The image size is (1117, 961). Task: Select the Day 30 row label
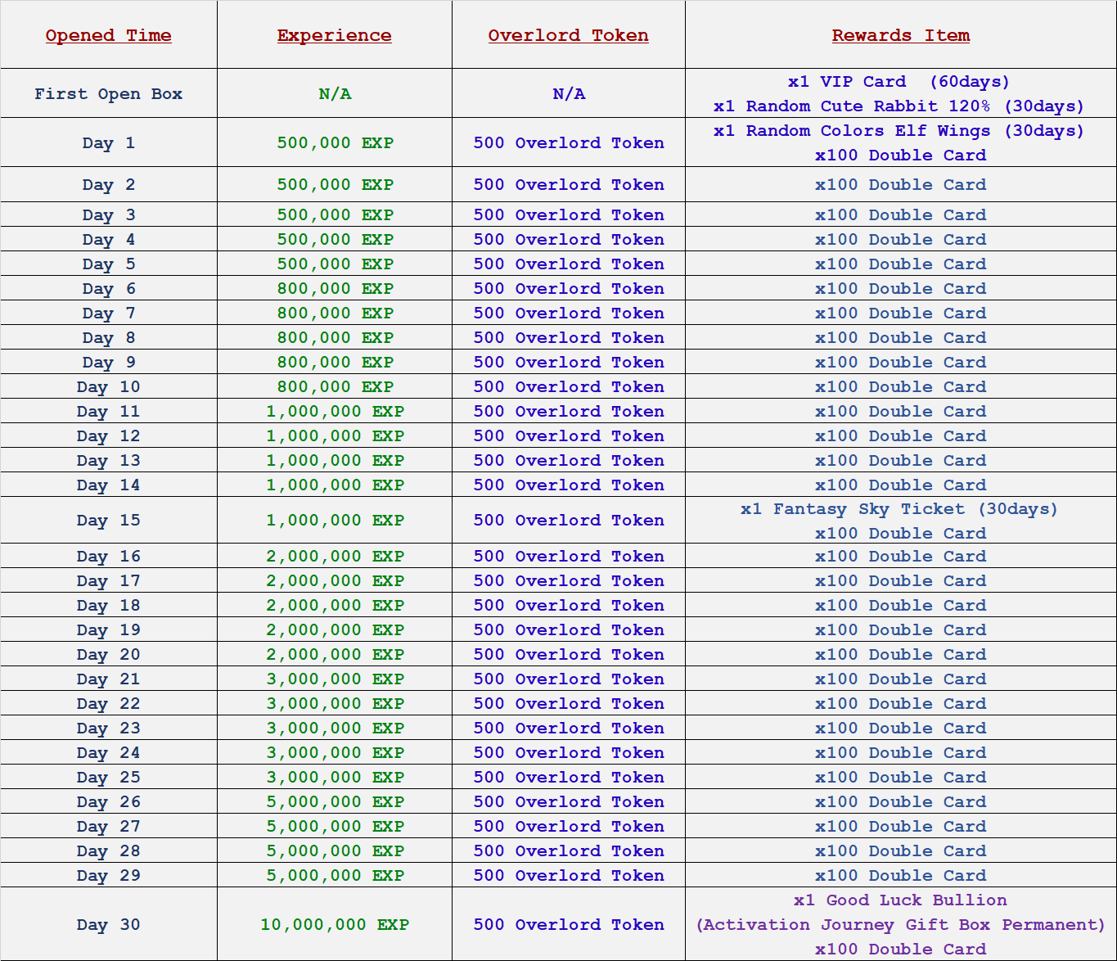pos(108,925)
